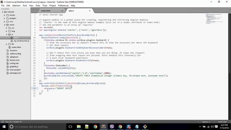Collapse the js folder arrow
Image resolution: width=231 pixels, height=130 pixels.
coord(6,35)
